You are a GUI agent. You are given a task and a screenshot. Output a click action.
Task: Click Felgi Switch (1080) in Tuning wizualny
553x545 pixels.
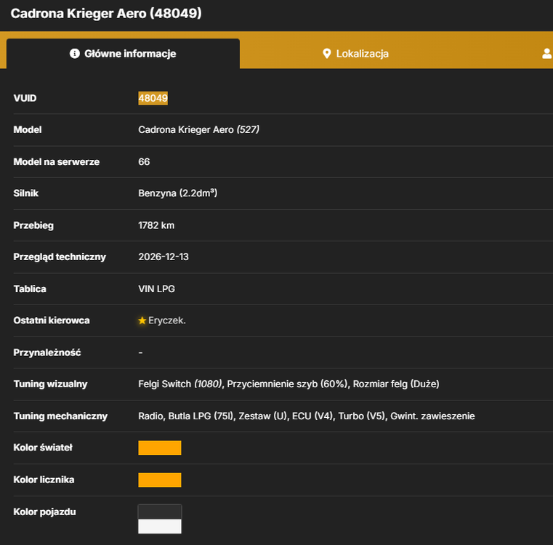tap(180, 384)
